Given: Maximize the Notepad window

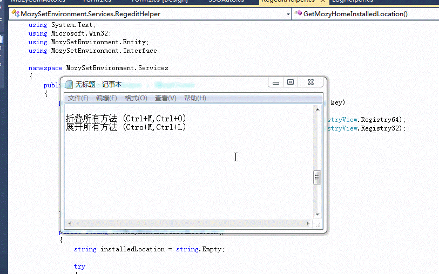Looking at the screenshot, I should coord(291,82).
